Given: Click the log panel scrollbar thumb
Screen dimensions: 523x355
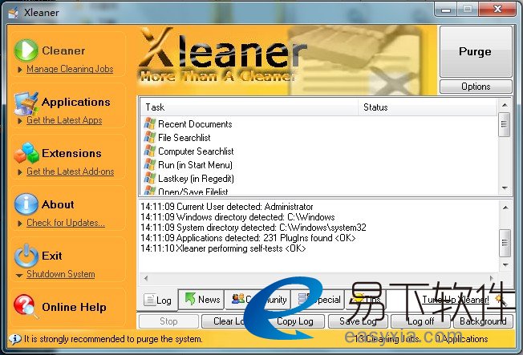Looking at the screenshot, I should [505, 239].
